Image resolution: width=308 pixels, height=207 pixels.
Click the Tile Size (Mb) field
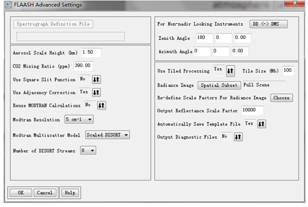point(289,71)
